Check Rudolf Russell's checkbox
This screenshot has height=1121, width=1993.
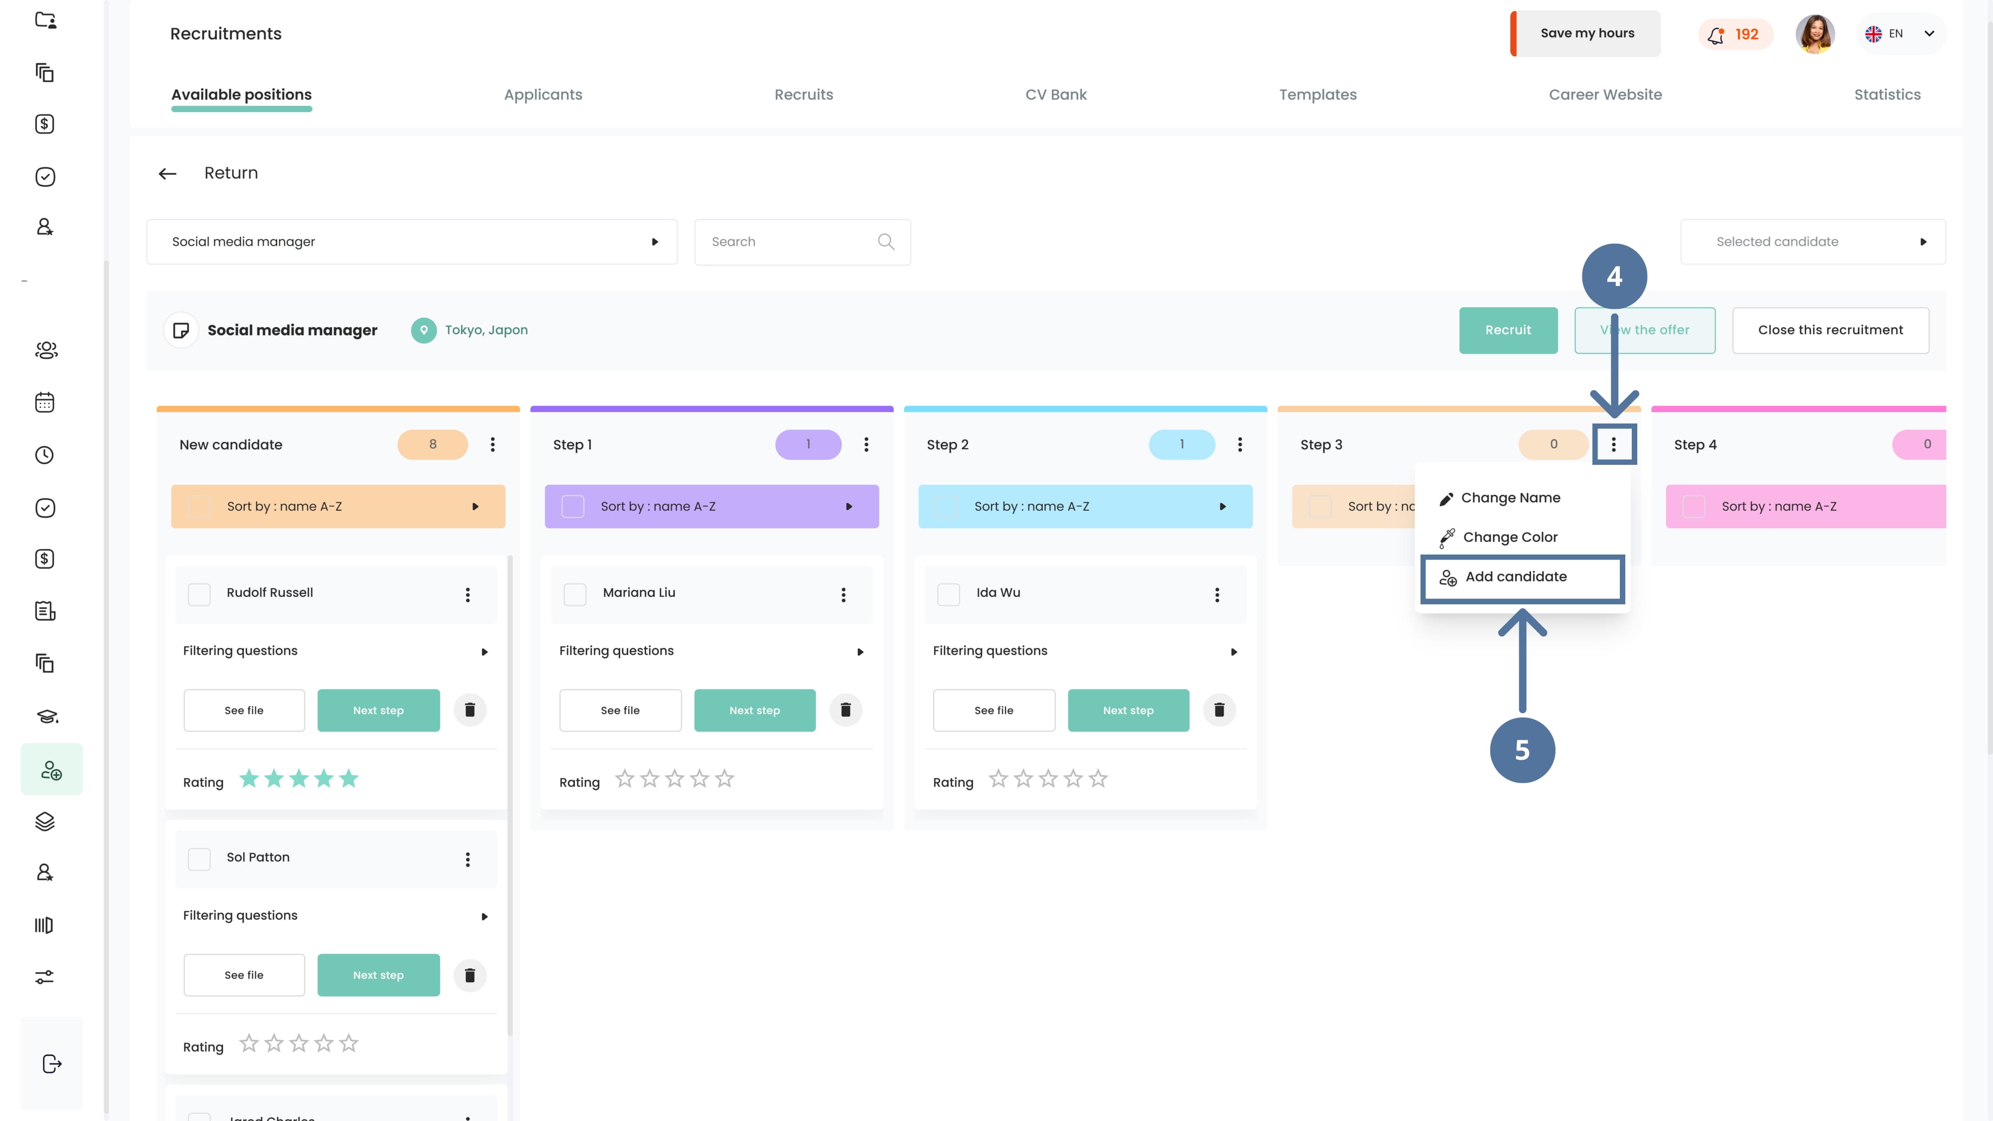[200, 594]
